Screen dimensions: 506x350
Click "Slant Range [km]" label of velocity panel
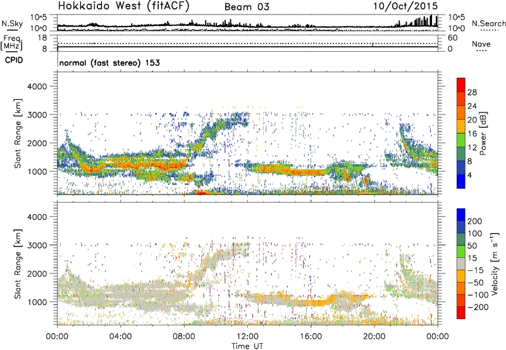click(x=18, y=263)
